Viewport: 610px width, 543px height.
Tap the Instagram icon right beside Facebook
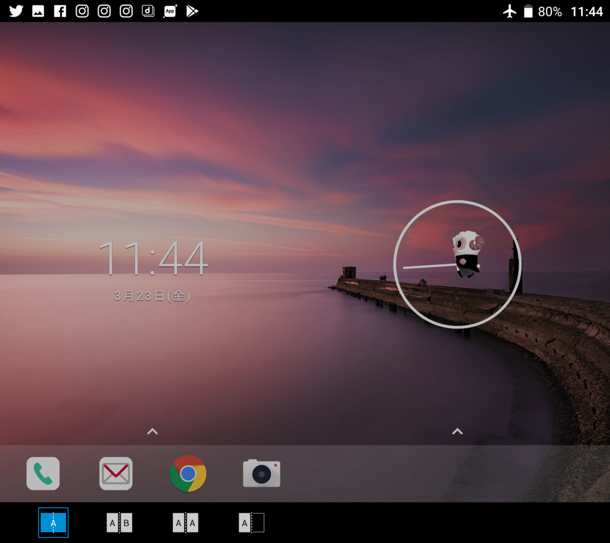click(82, 11)
